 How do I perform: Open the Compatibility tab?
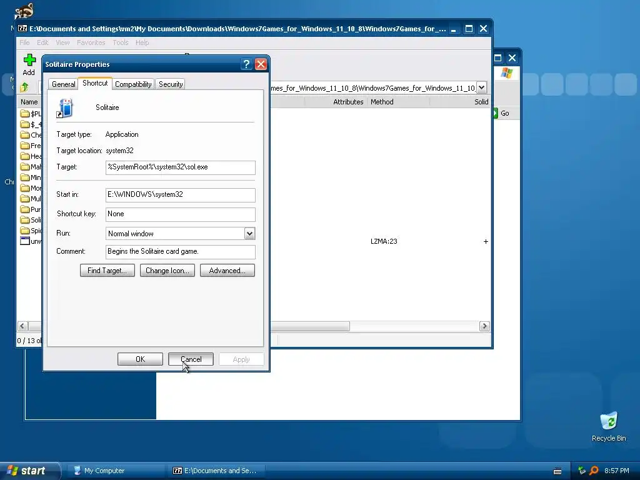pos(133,84)
